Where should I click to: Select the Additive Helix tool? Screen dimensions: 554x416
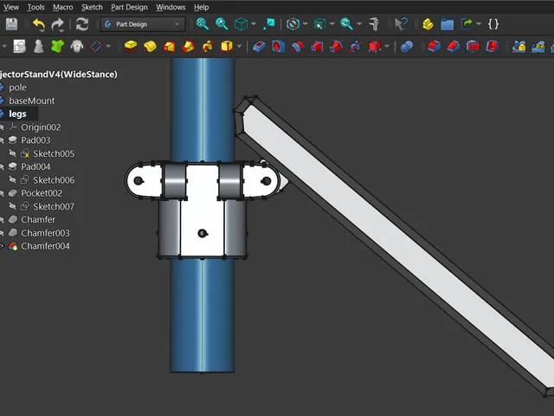tap(208, 46)
